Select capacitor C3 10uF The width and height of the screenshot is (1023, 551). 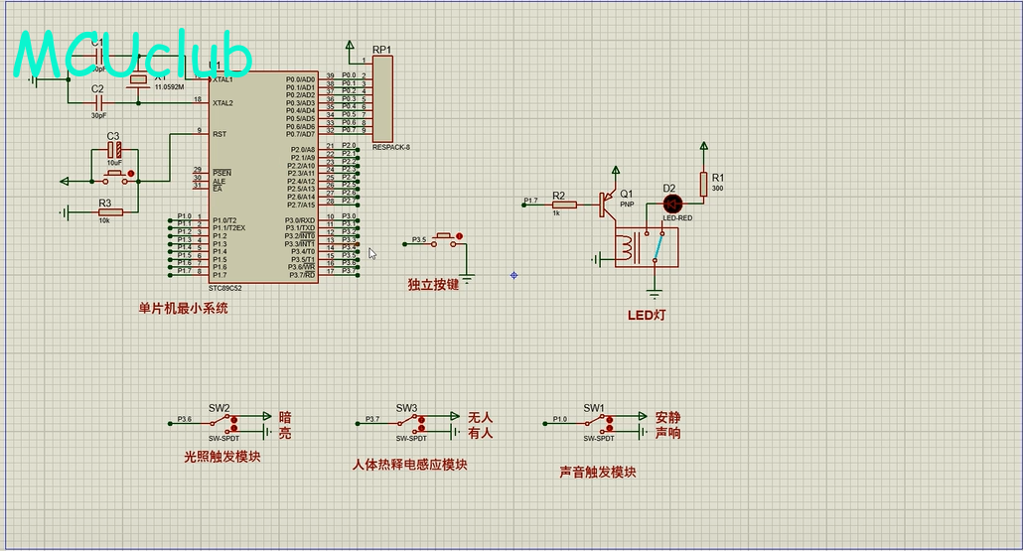(114, 150)
